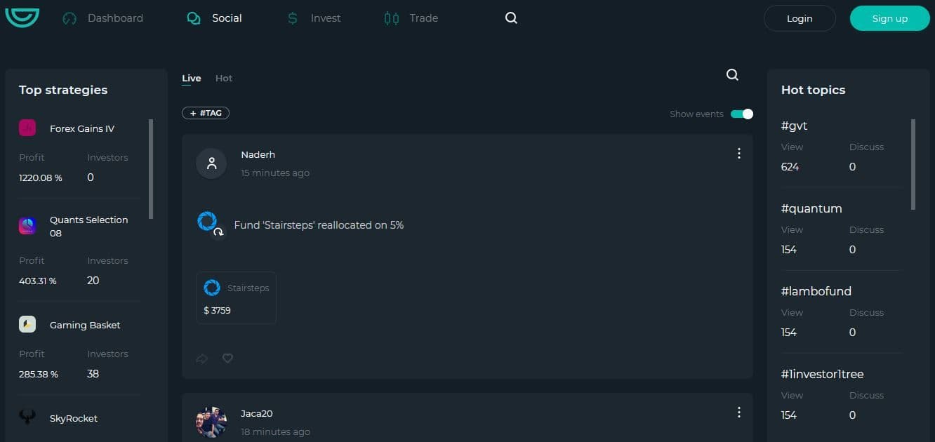935x442 pixels.
Task: Click Jaca20's profile avatar
Action: pyautogui.click(x=211, y=422)
